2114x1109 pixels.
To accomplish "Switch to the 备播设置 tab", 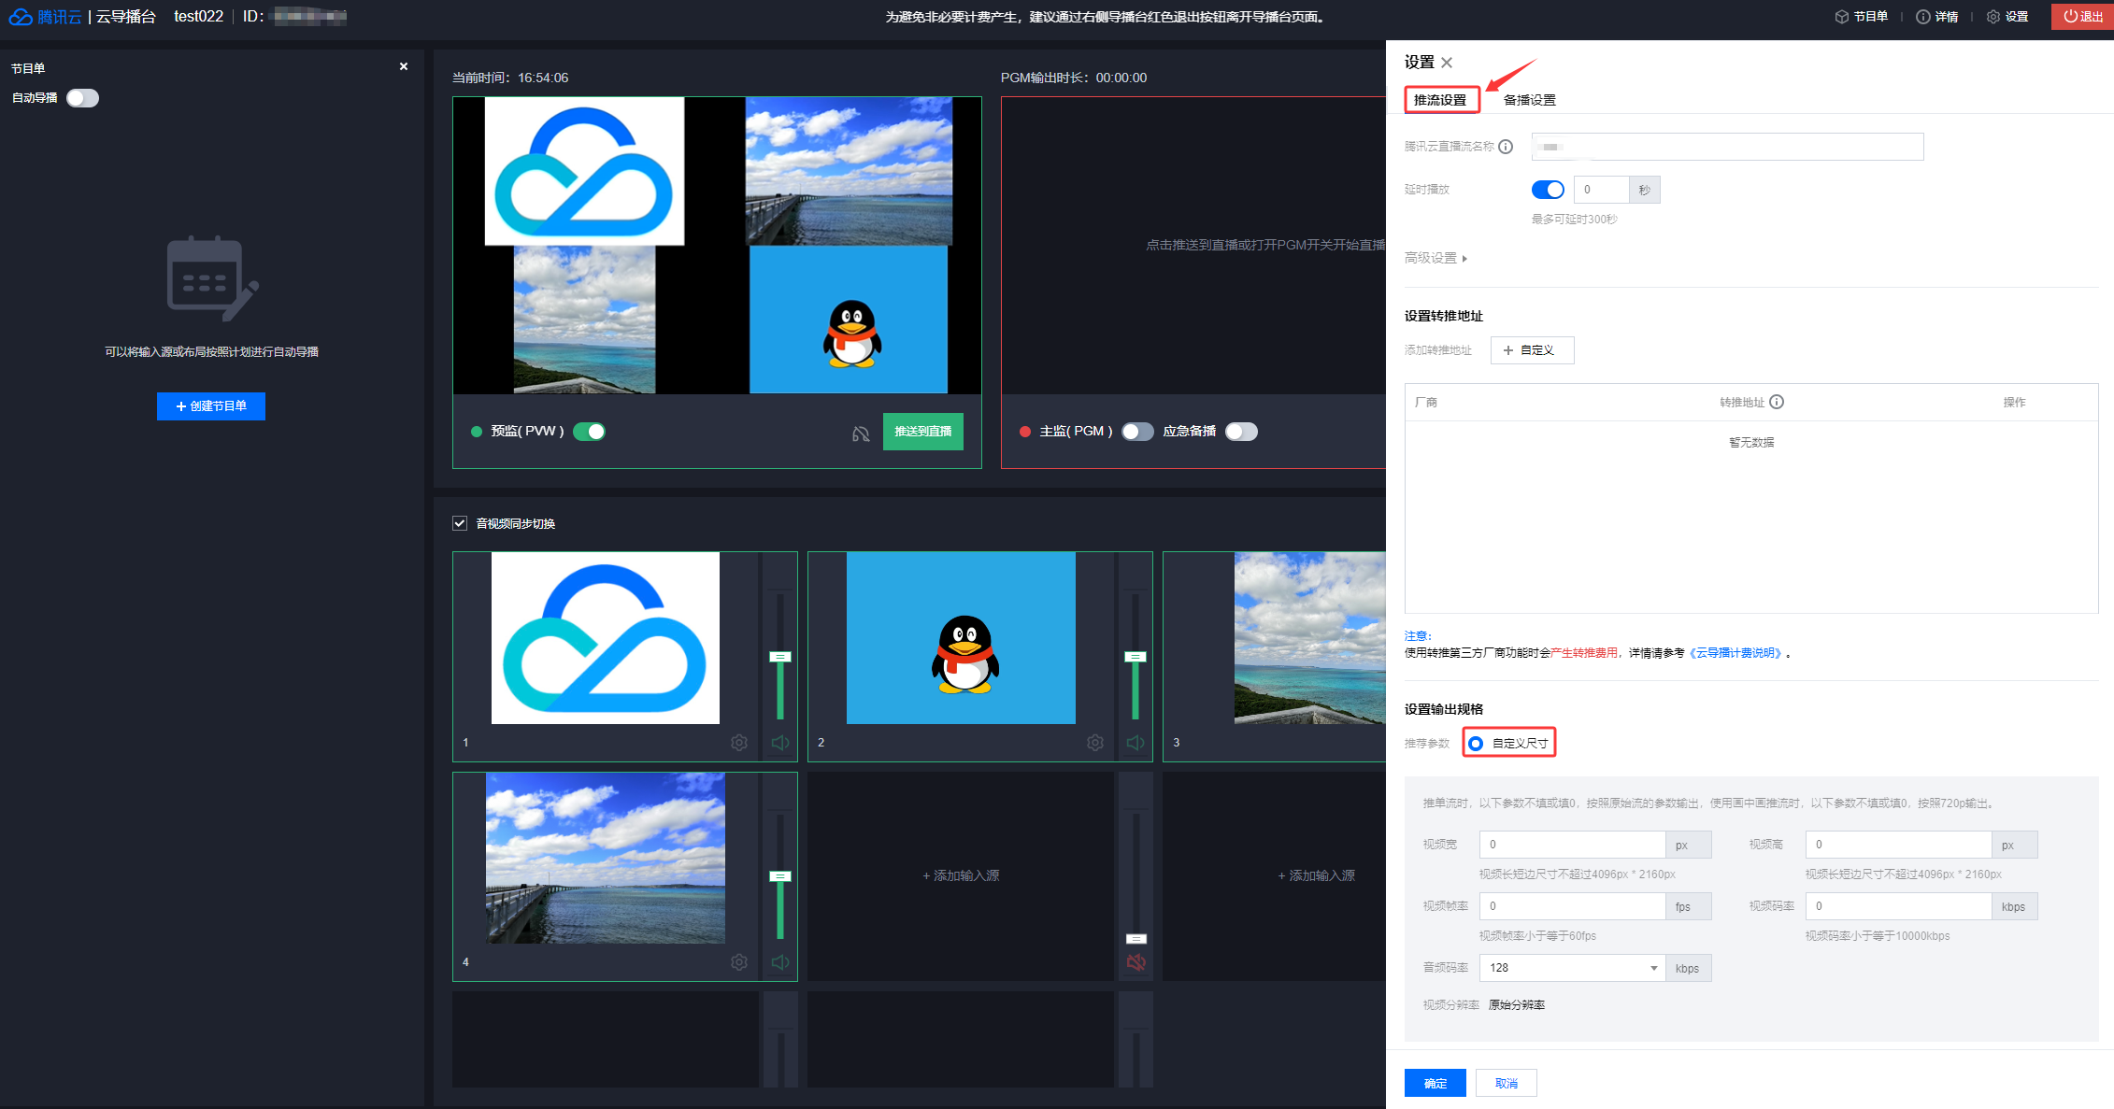I will (1529, 100).
